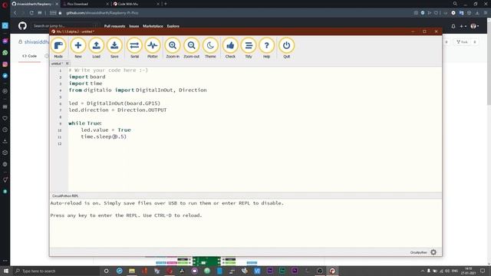Screen dimensions: 491x276
Task: Open the Mode selector in Mu
Action: click(58, 48)
